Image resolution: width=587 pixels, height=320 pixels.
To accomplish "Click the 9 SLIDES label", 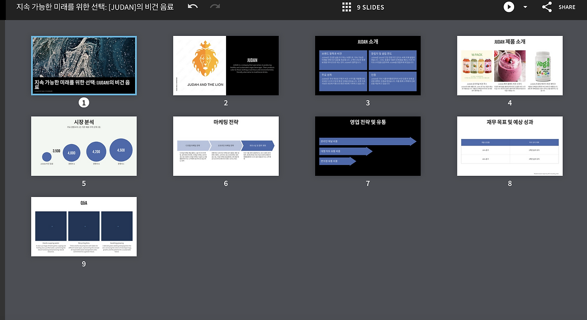I will 371,7.
